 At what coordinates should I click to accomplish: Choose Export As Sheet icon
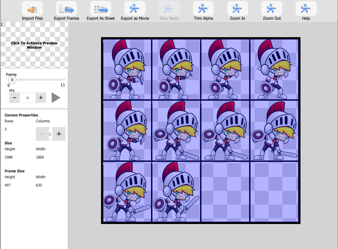tap(101, 9)
